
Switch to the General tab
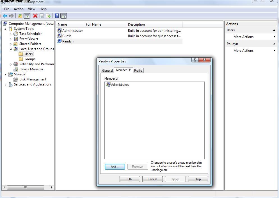pyautogui.click(x=107, y=71)
